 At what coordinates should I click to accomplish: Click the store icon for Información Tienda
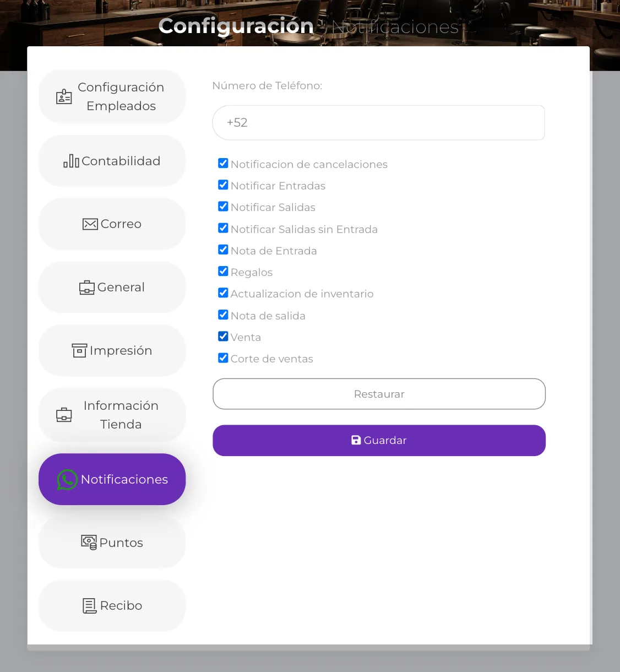[x=64, y=415]
